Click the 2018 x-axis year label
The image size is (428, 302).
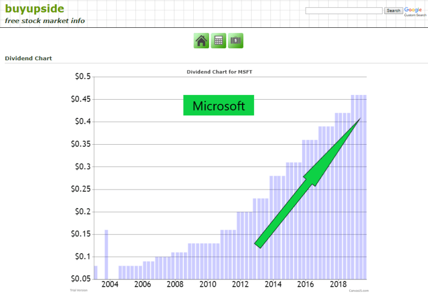coord(337,284)
